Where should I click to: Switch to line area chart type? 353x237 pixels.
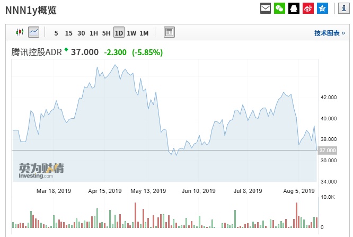(33, 32)
